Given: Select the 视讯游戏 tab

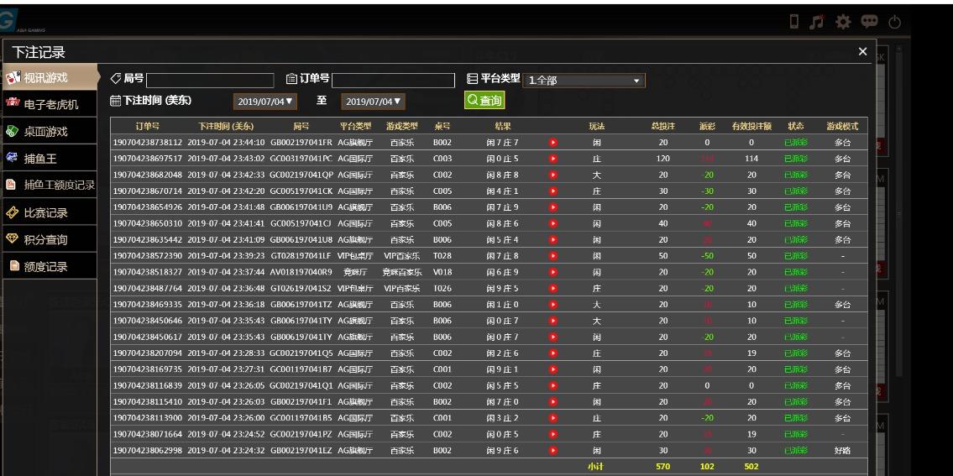Looking at the screenshot, I should 50,77.
